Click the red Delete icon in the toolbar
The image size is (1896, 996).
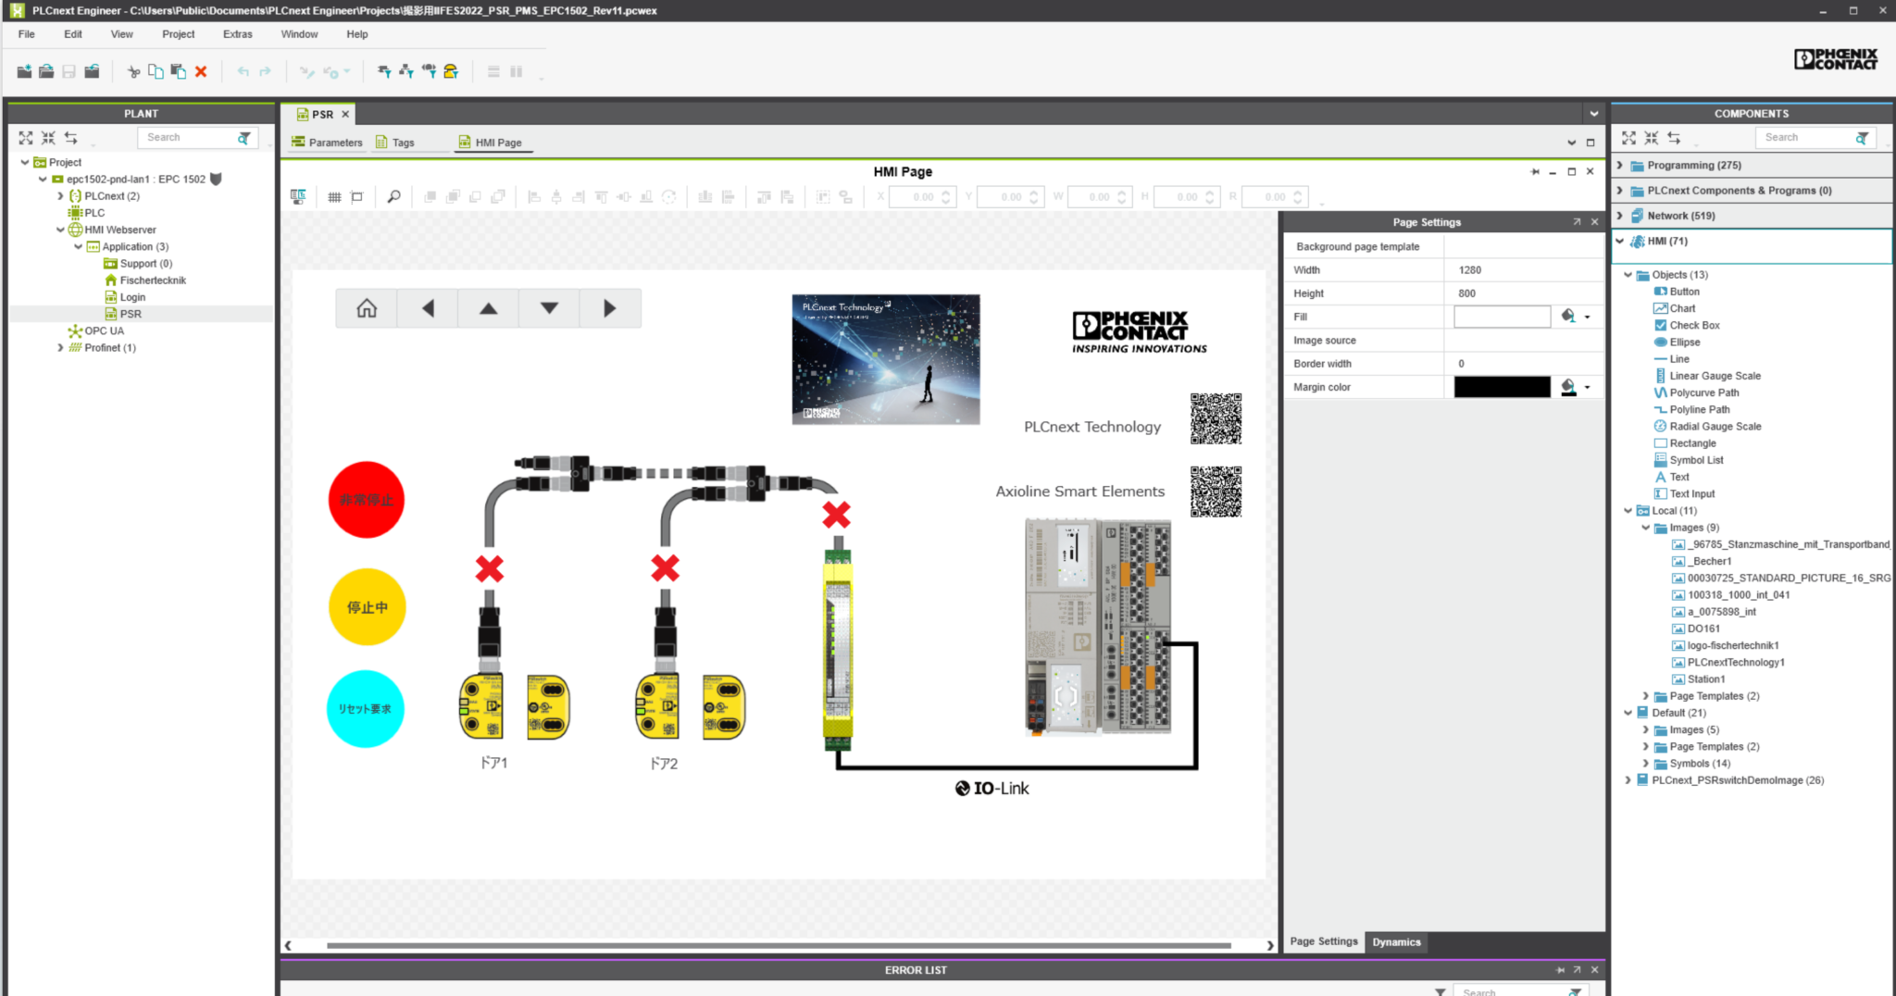202,71
